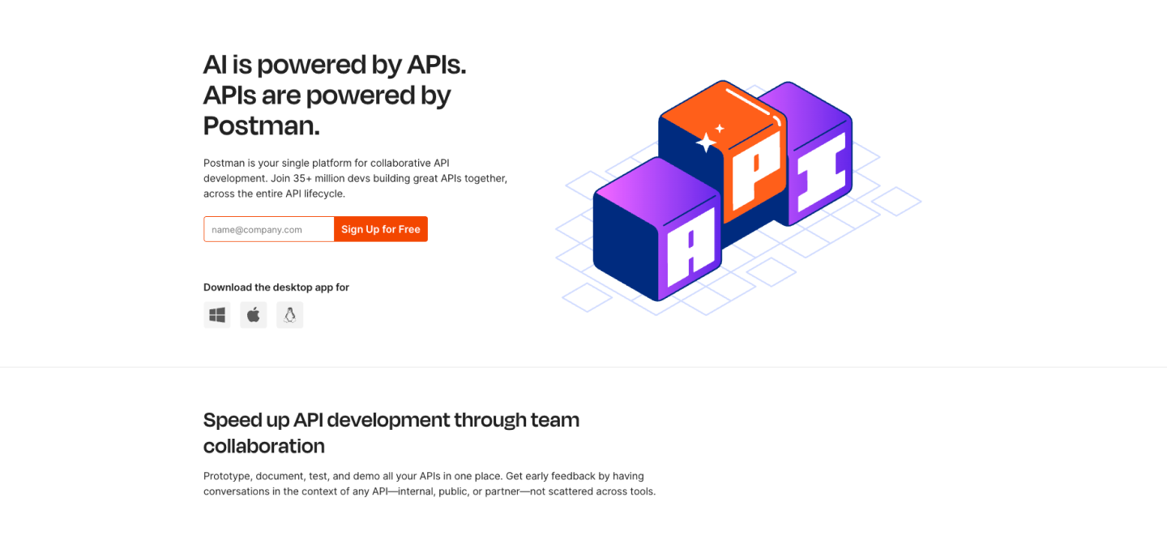Click "Speed up API development" section heading
This screenshot has width=1167, height=544.
391,420
